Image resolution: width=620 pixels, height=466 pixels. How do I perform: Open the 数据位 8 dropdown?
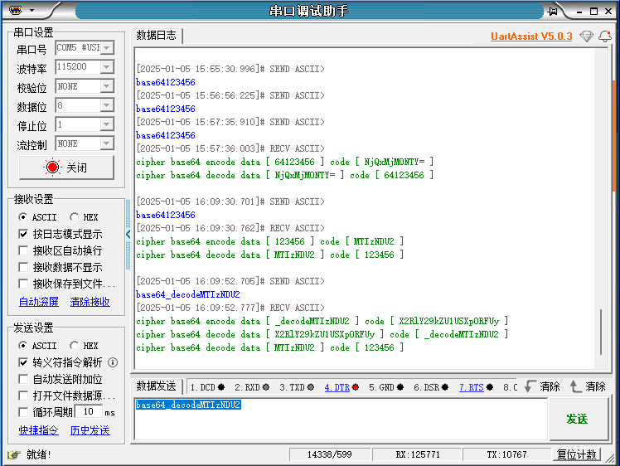pos(106,105)
